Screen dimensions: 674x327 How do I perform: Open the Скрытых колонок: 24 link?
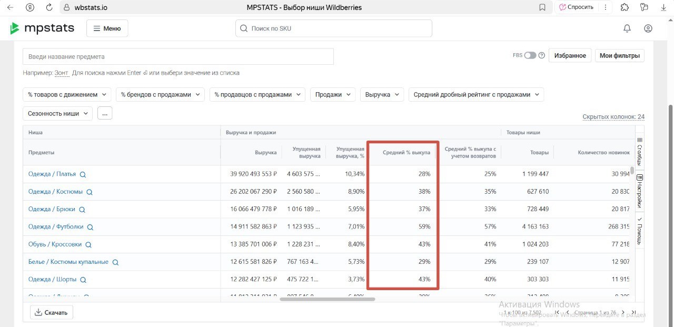(613, 116)
